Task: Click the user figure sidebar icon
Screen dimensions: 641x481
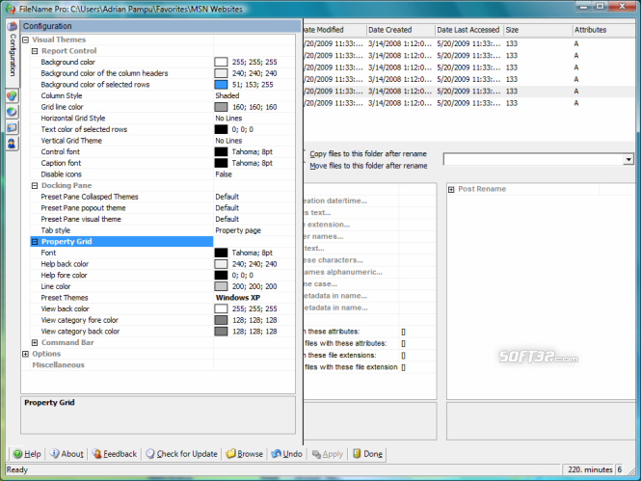Action: (x=12, y=144)
